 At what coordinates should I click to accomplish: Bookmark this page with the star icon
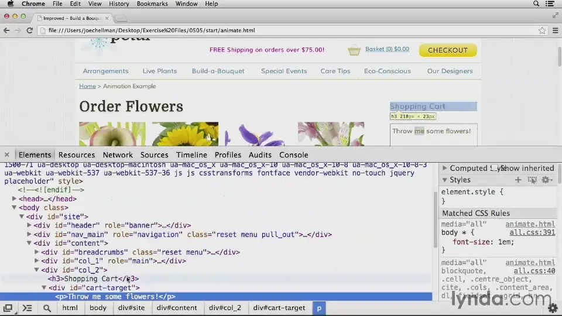[542, 30]
